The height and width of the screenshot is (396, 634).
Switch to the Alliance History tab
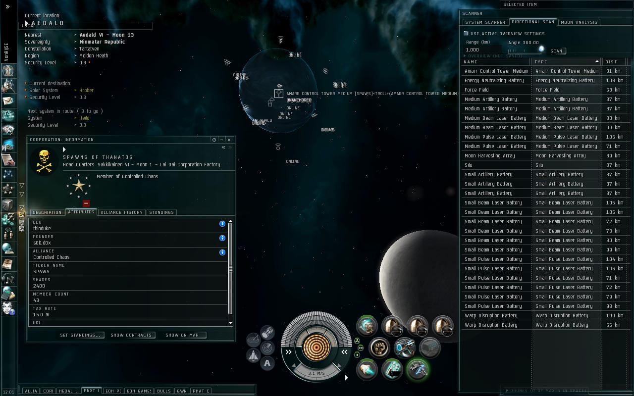tap(121, 212)
